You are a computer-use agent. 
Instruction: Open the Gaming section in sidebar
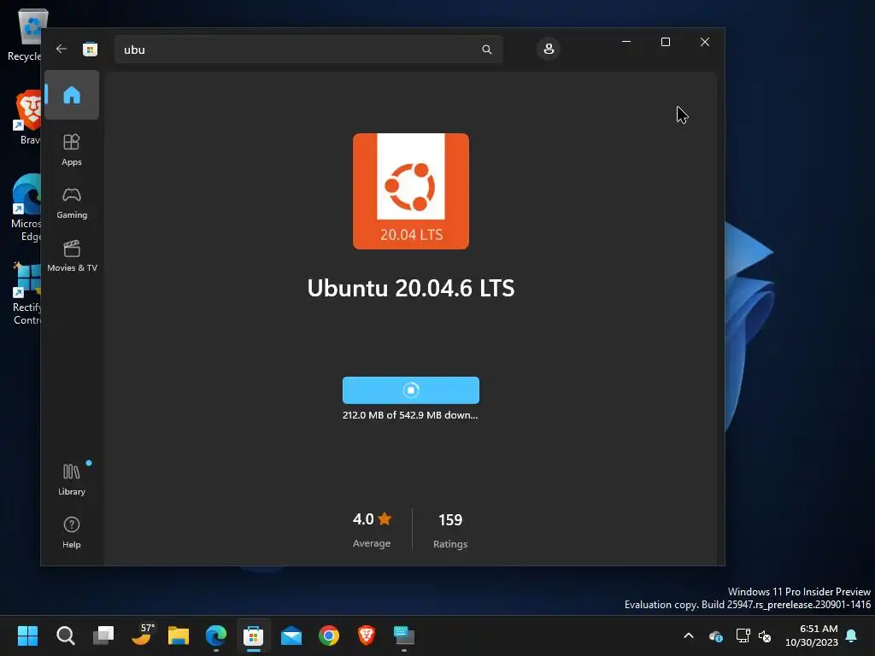(x=72, y=203)
